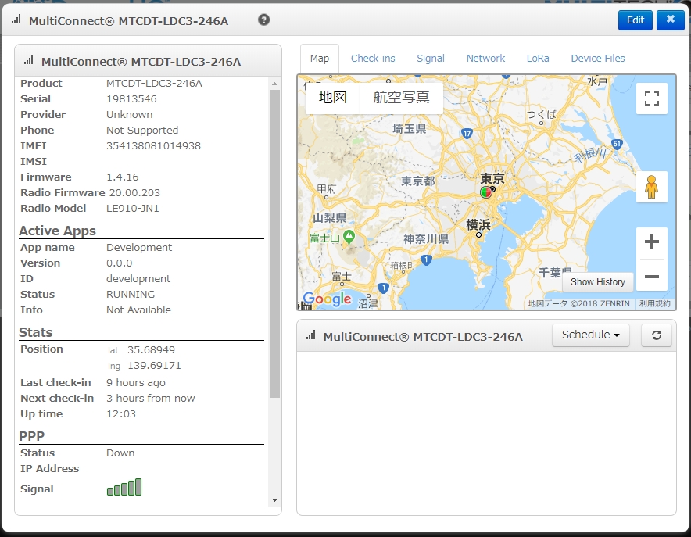Click the app name value Development
The height and width of the screenshot is (537, 691).
coord(139,248)
